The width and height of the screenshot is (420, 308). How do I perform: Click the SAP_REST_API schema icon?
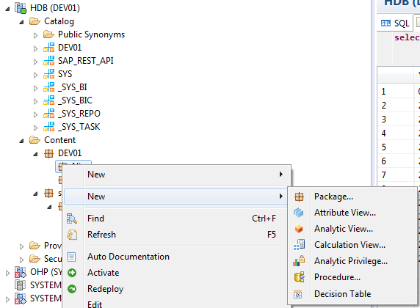coord(48,61)
